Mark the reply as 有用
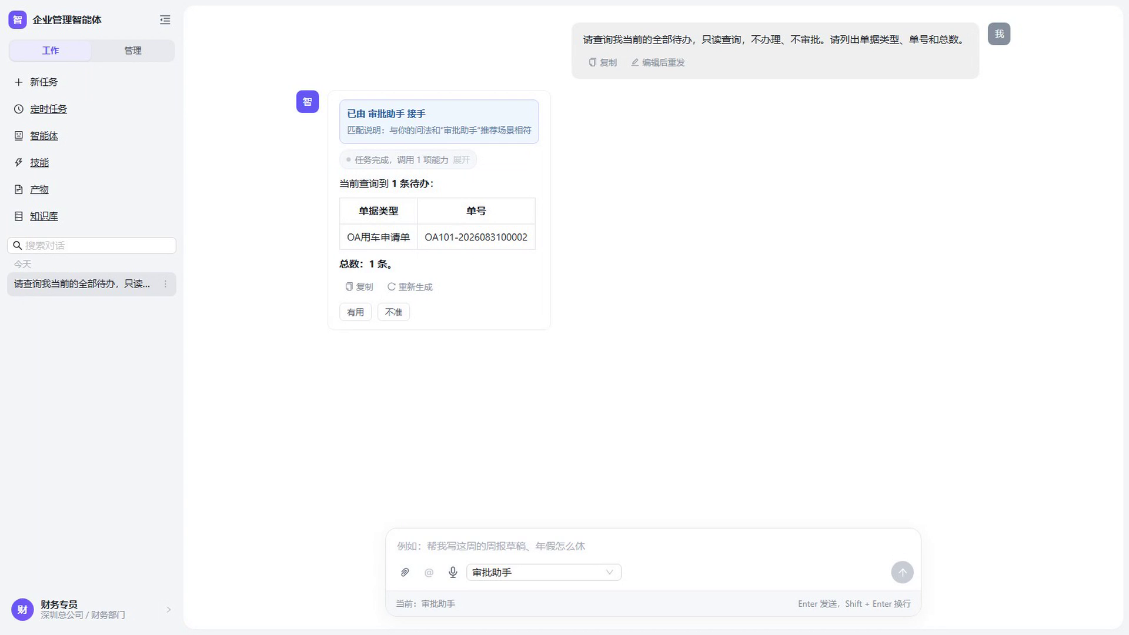The image size is (1129, 635). pos(355,312)
